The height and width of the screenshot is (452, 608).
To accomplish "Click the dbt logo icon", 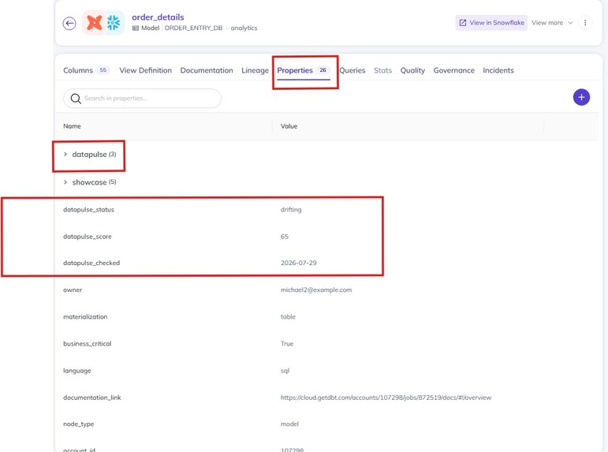I will tap(94, 23).
